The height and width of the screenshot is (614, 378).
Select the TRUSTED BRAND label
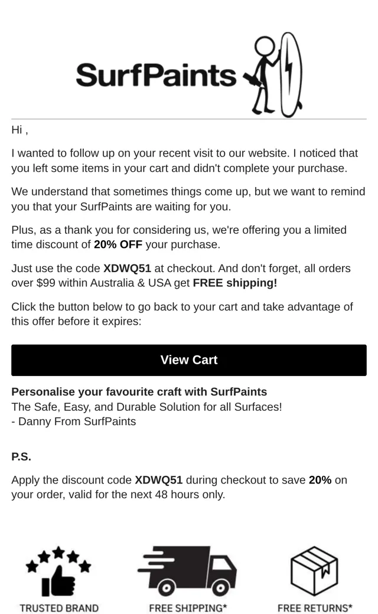pyautogui.click(x=59, y=608)
